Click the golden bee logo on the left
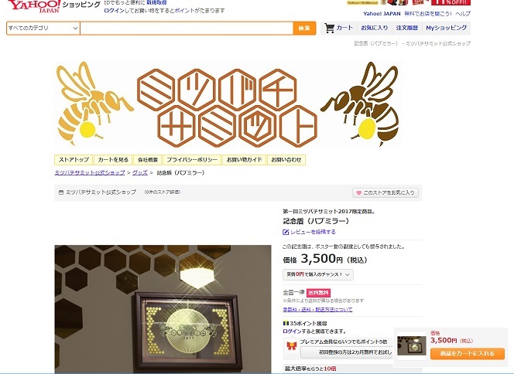 pos(95,104)
